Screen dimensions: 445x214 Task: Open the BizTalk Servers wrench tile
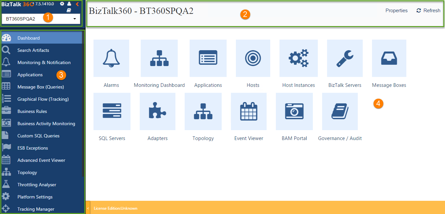click(x=345, y=58)
